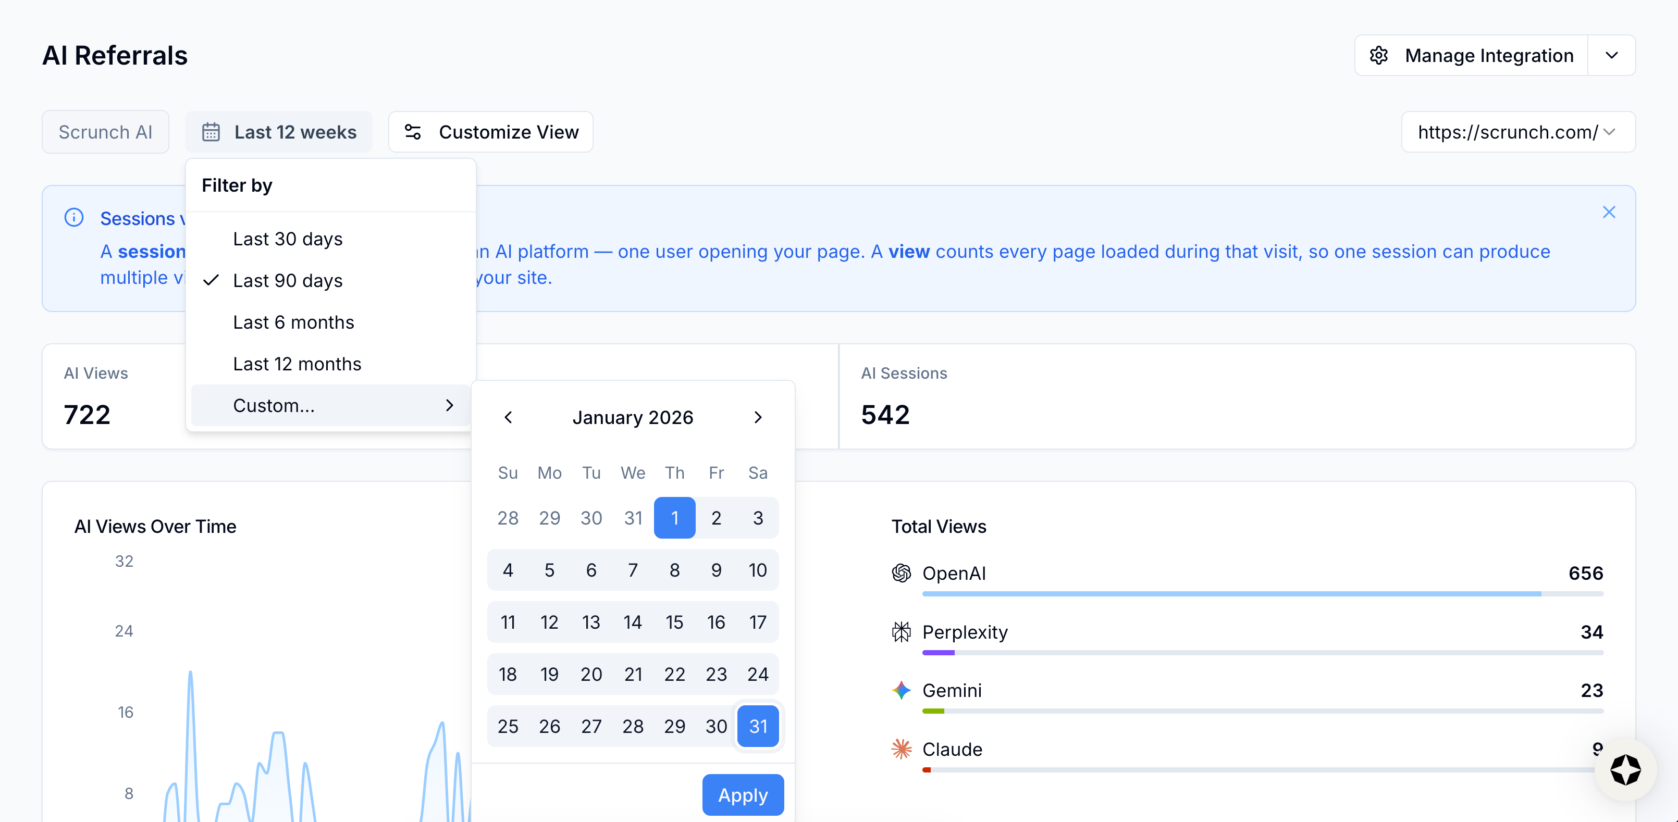
Task: Click the Apply button on the calendar
Action: pyautogui.click(x=743, y=794)
